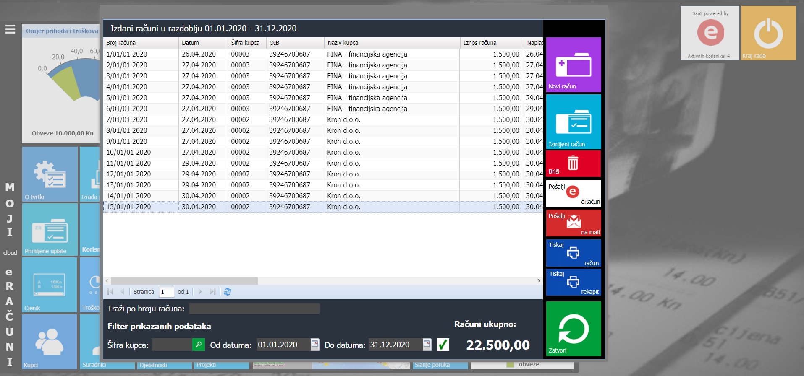Open the Projekti tile at bottom

coord(221,365)
